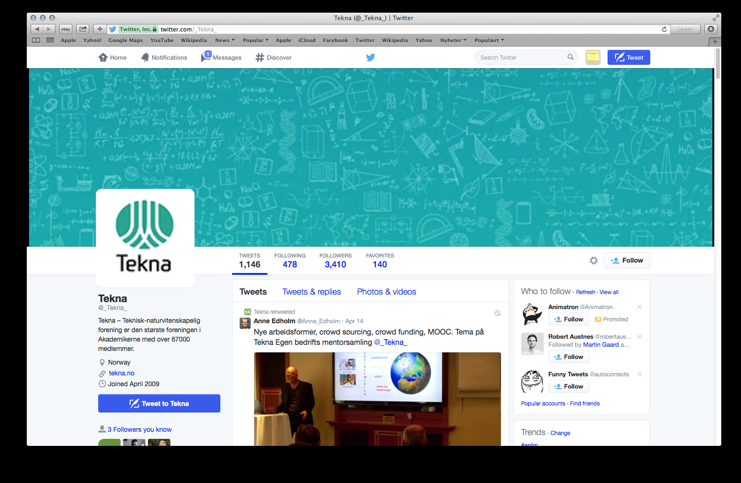Expand the Populært bookmarks folder

(489, 40)
